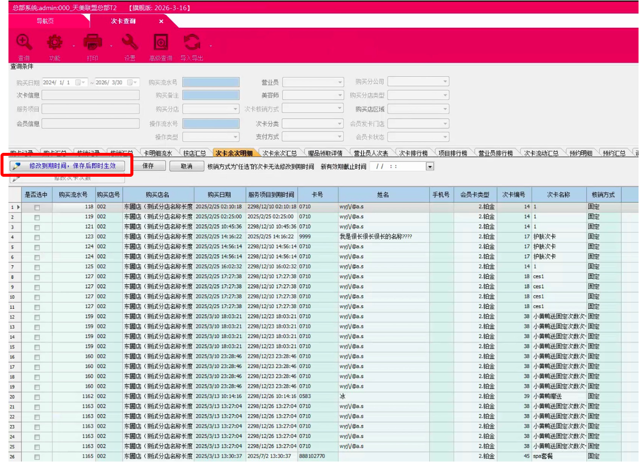The height and width of the screenshot is (462, 639).
Task: Click the 查询 magnifier icon
Action: 24,43
